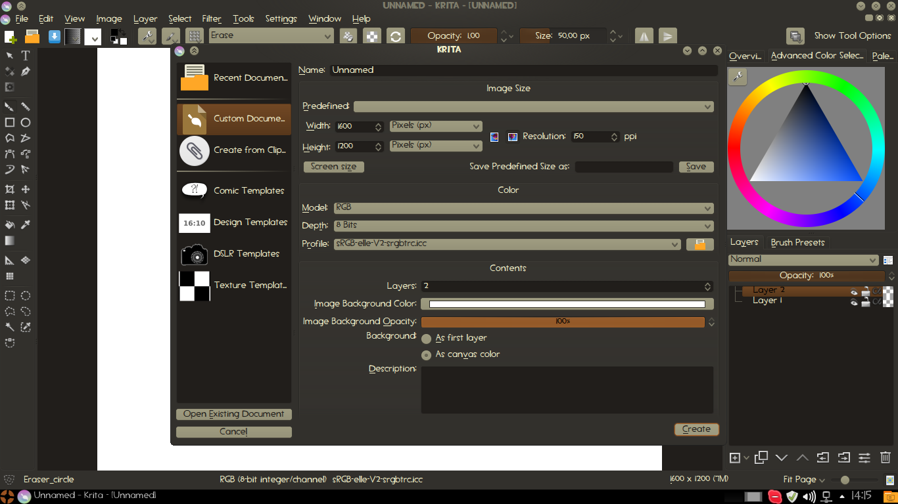Open the Width unit Pixels dropdown

click(x=436, y=125)
